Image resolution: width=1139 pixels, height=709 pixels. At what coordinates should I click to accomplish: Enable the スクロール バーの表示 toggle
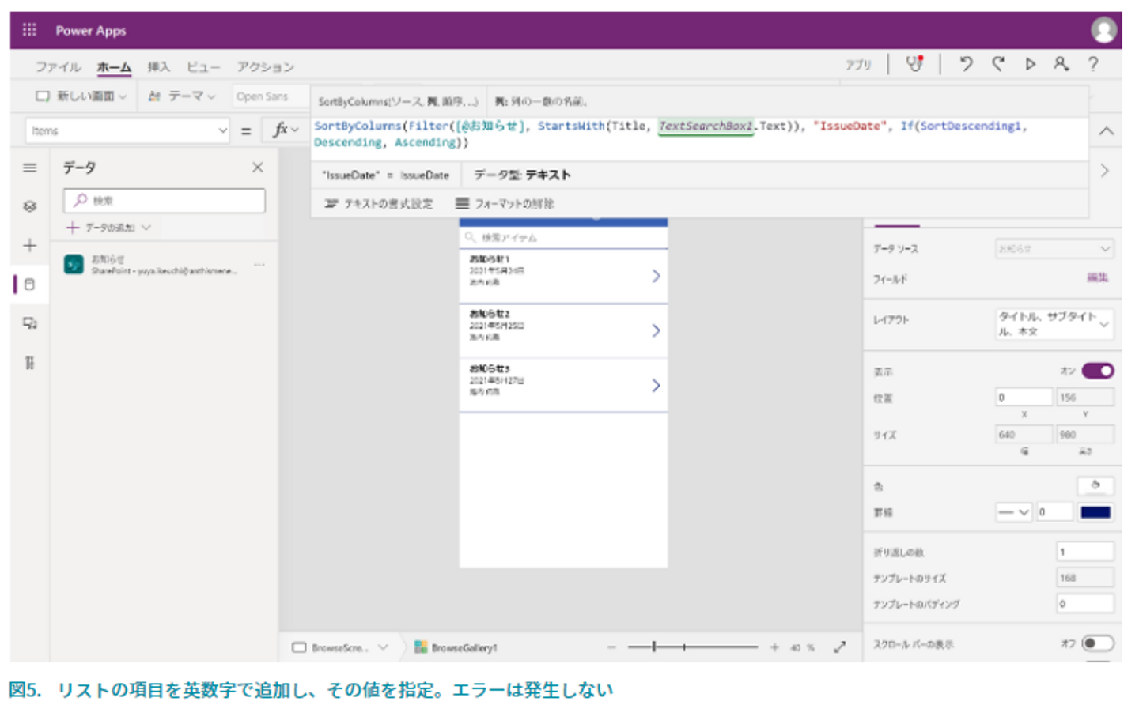1098,643
